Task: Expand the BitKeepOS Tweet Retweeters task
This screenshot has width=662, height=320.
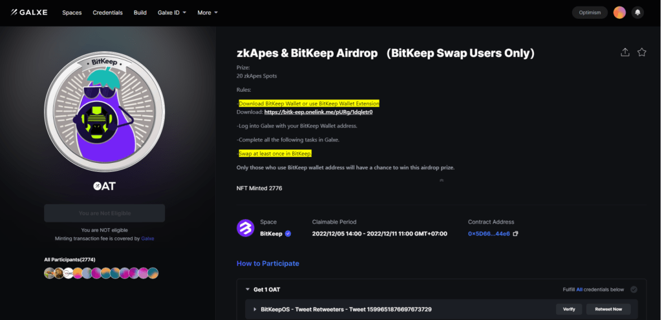Action: coord(254,310)
